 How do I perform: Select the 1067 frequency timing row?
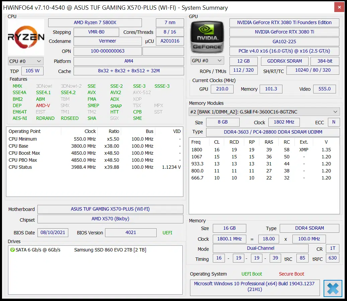(x=264, y=157)
